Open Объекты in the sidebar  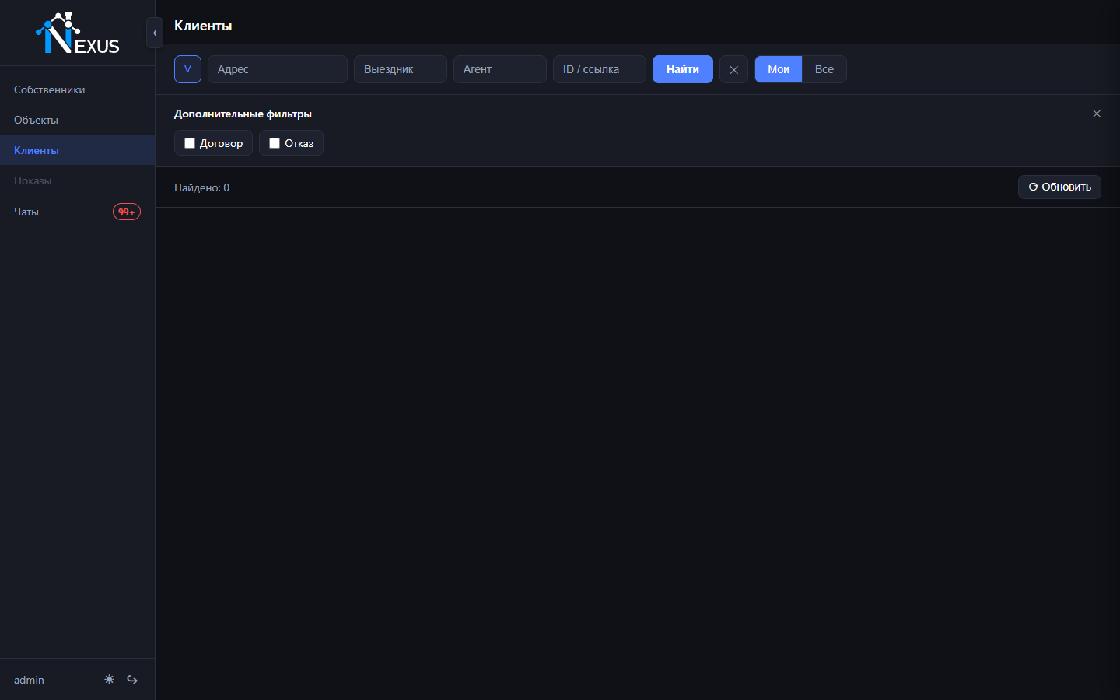(78, 120)
